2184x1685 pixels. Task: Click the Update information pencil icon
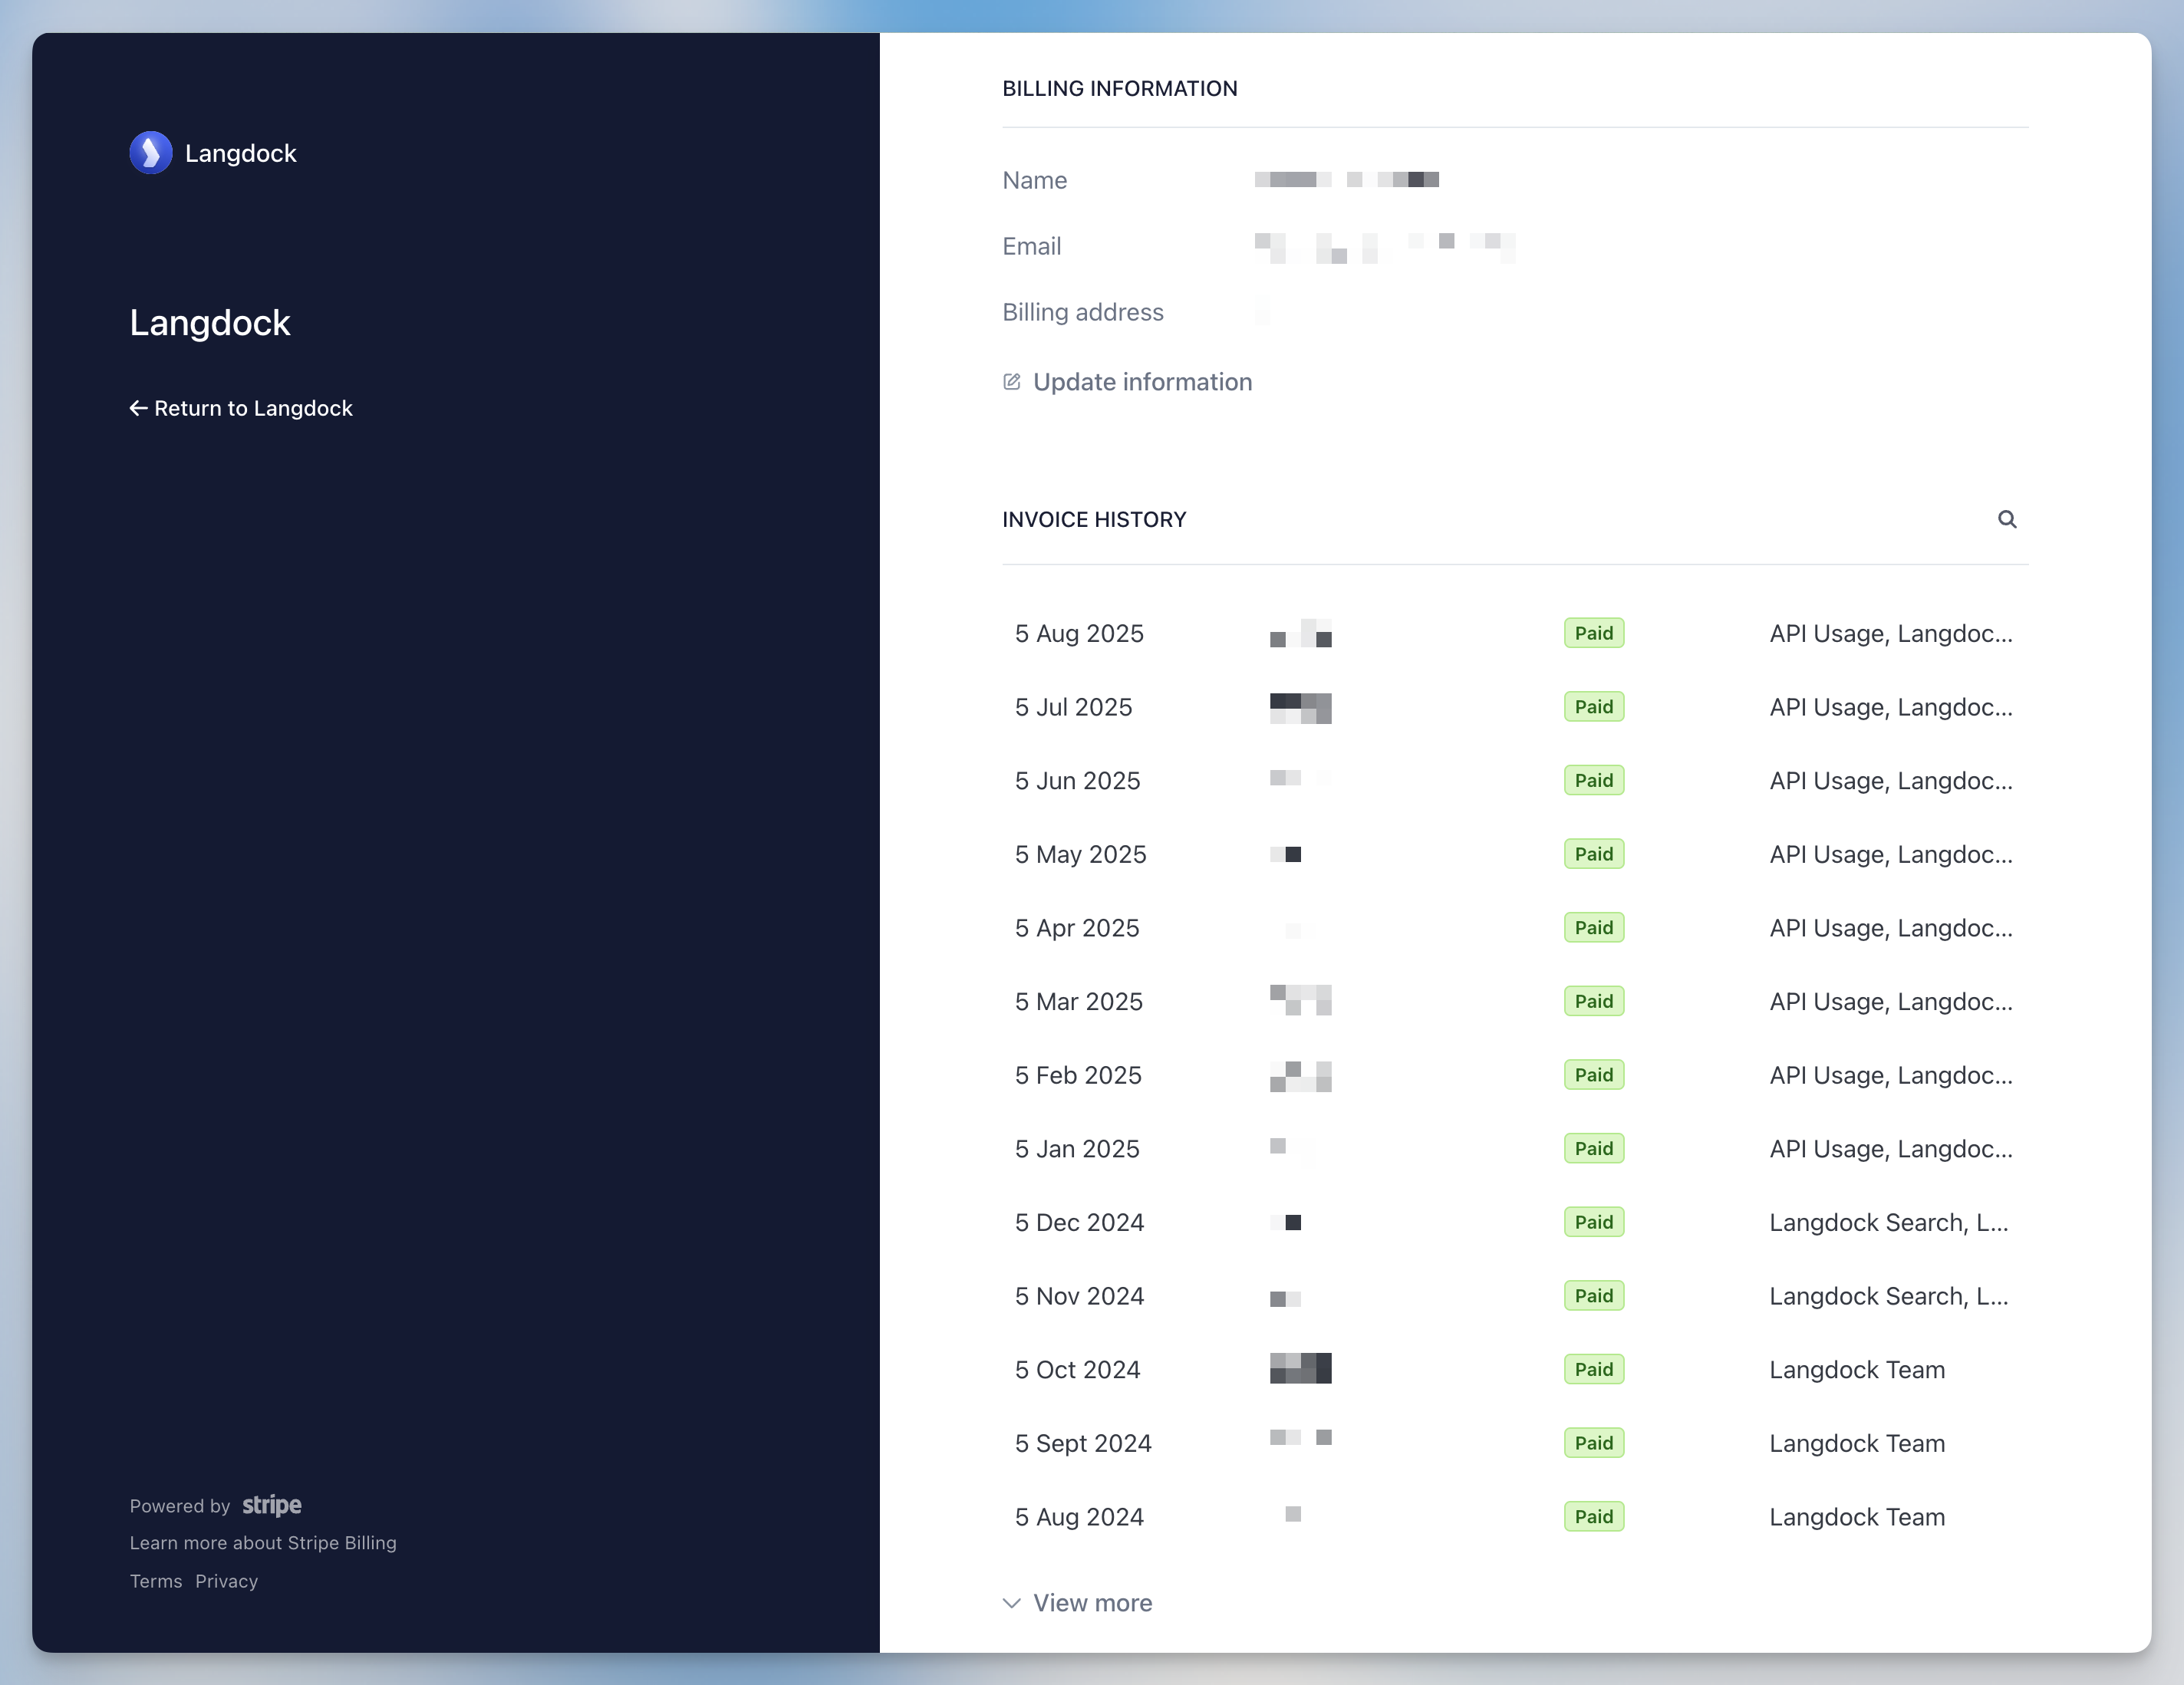[1012, 382]
